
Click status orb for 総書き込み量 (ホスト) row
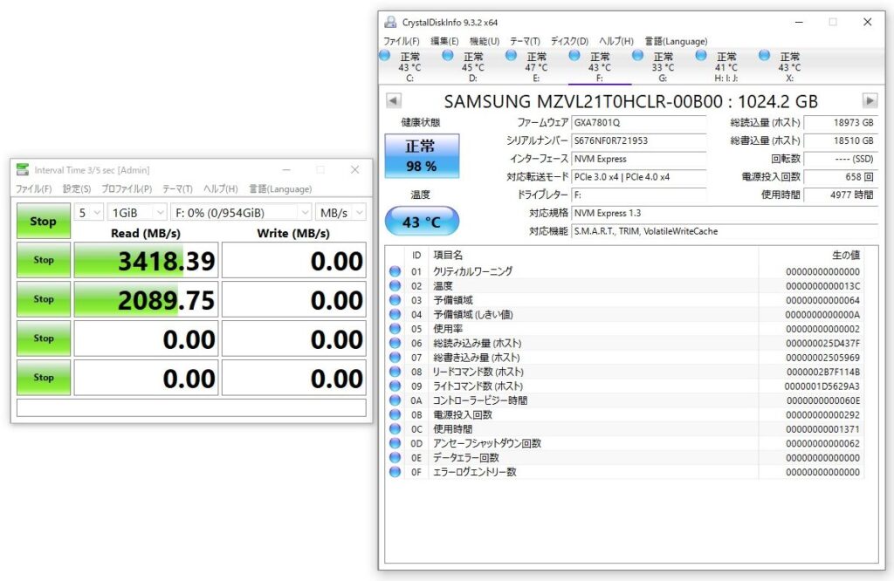[395, 357]
